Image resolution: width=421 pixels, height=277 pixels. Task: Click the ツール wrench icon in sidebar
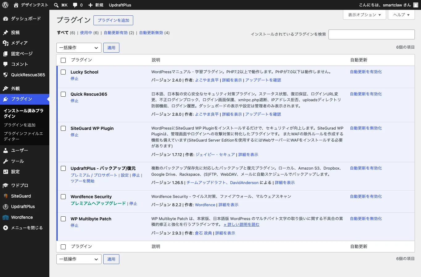[6, 161]
